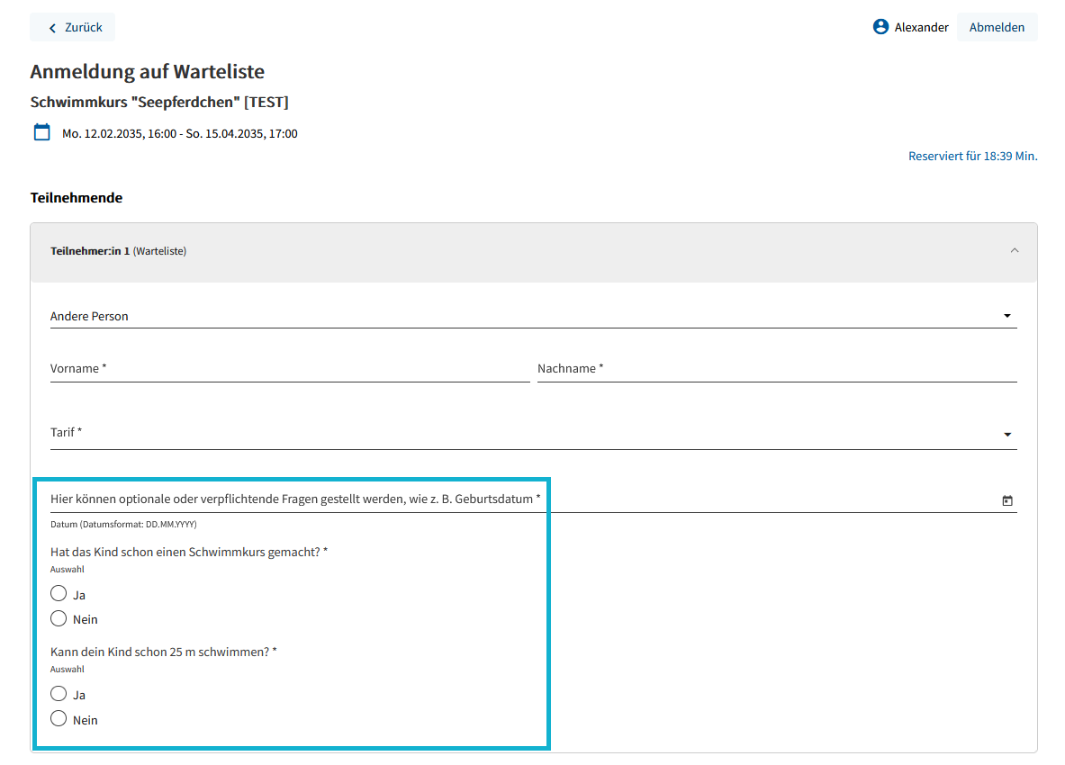Focus the Vorname input field
The width and height of the screenshot is (1065, 765).
tap(289, 369)
